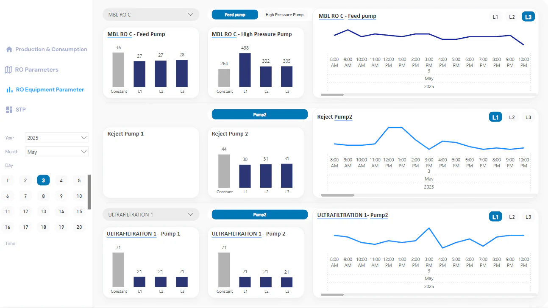Switch to High Pressure Pump tab
The width and height of the screenshot is (548, 308).
284,15
